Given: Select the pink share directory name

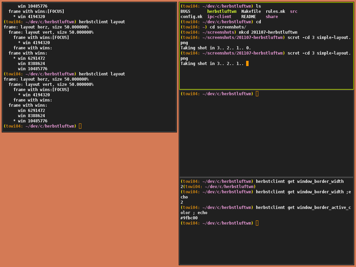Looking at the screenshot, I should click(x=272, y=17).
